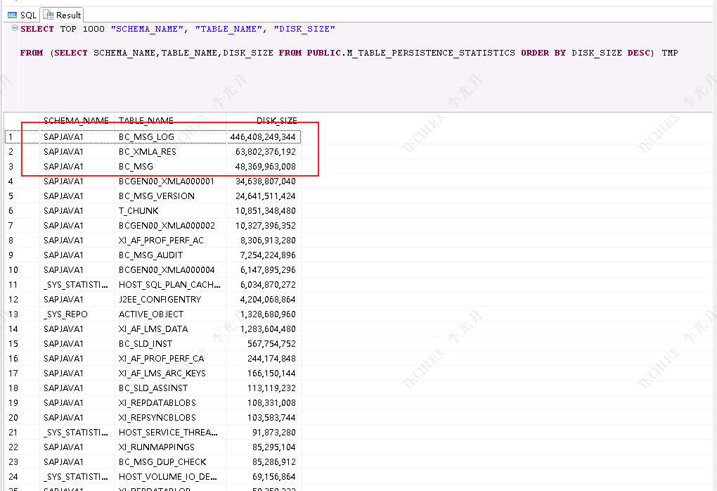Image resolution: width=717 pixels, height=491 pixels.
Task: Select the XI_REPSYNCBLOBS cell
Action: point(170,418)
